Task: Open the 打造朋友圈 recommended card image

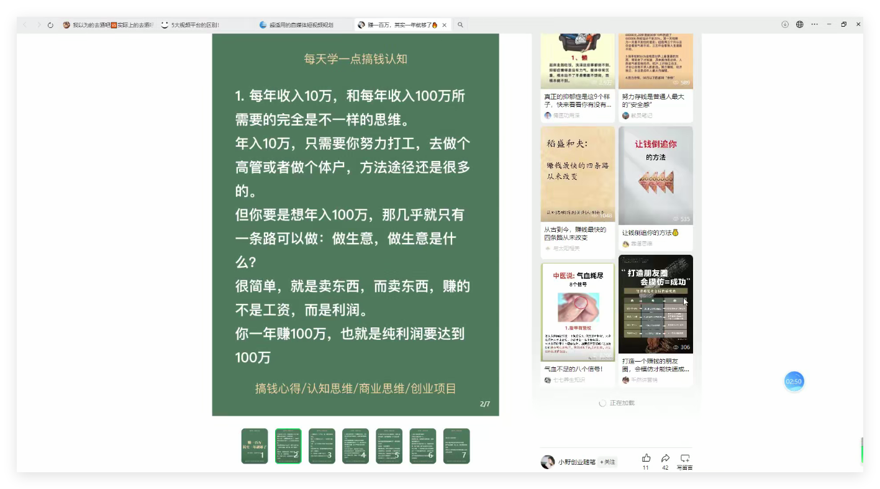Action: pos(656,304)
